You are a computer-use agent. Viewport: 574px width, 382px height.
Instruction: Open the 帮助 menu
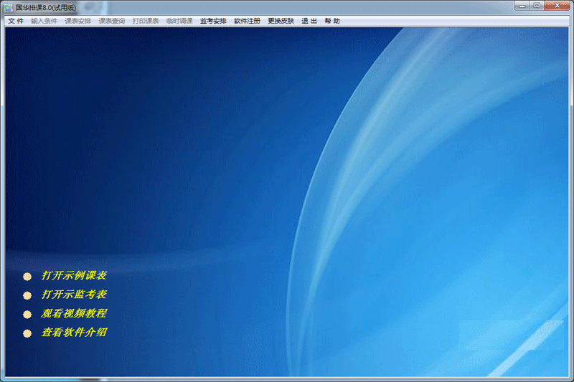point(332,21)
